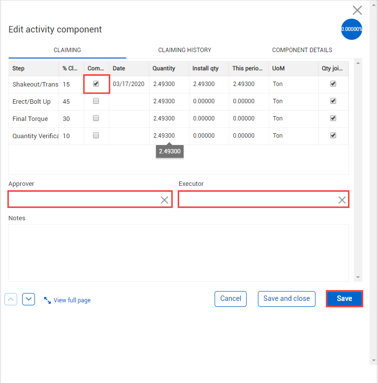378x383 pixels.
Task: Click the blue percent complete circle
Action: 351,29
